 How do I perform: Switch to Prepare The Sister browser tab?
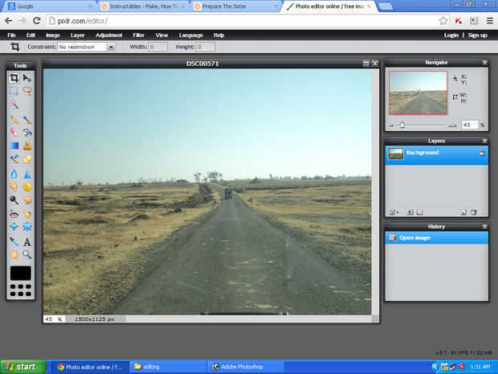click(x=235, y=6)
